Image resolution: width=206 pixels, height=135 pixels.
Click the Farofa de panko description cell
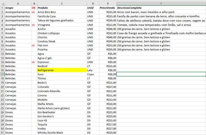161,16
